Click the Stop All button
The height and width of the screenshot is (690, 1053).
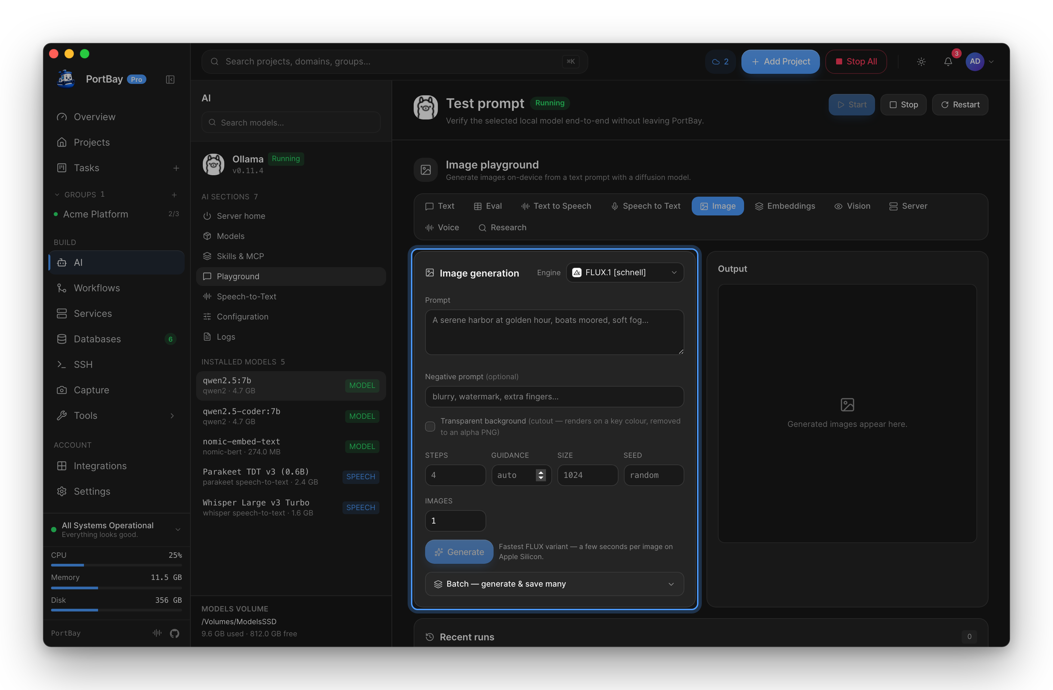click(856, 61)
